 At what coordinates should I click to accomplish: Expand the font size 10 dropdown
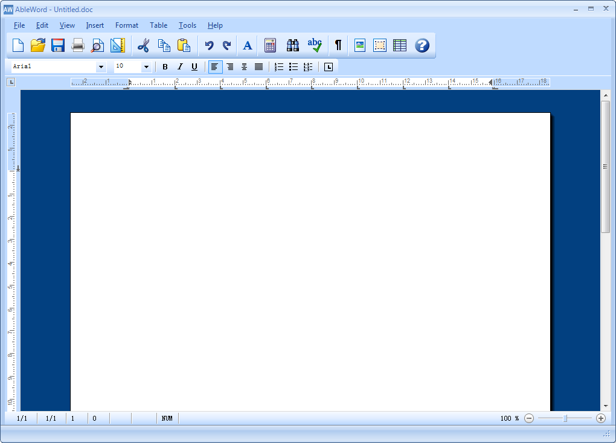(146, 67)
